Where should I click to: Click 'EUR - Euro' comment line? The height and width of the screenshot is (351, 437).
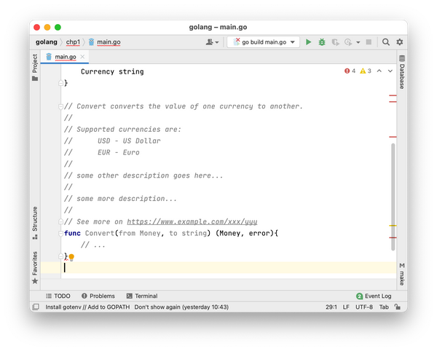pos(119,153)
